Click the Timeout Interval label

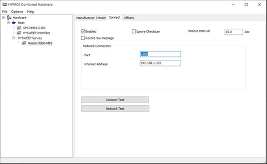(x=198, y=31)
